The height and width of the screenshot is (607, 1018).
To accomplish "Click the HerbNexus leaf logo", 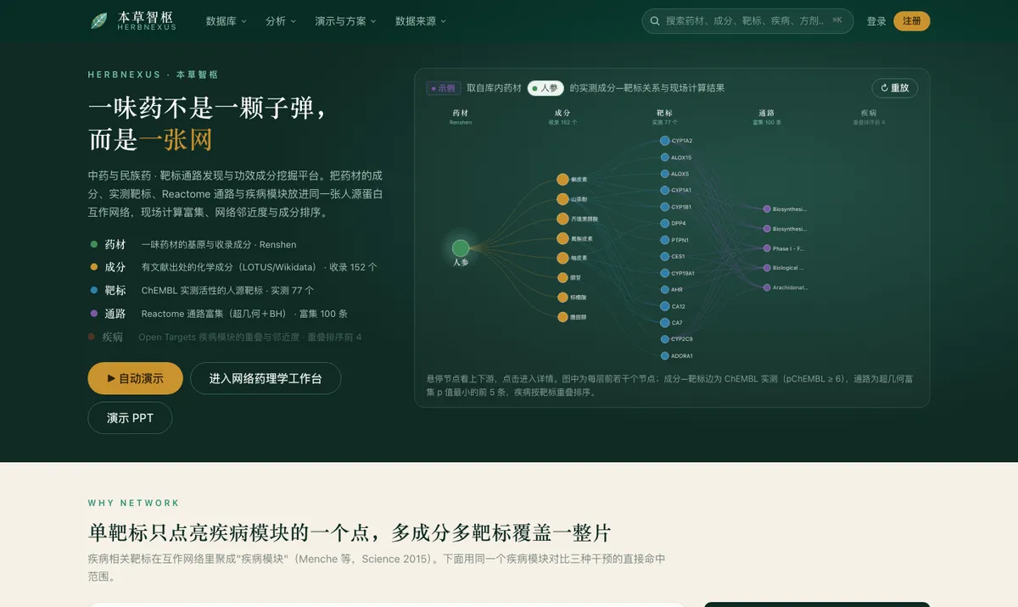I will [x=99, y=20].
